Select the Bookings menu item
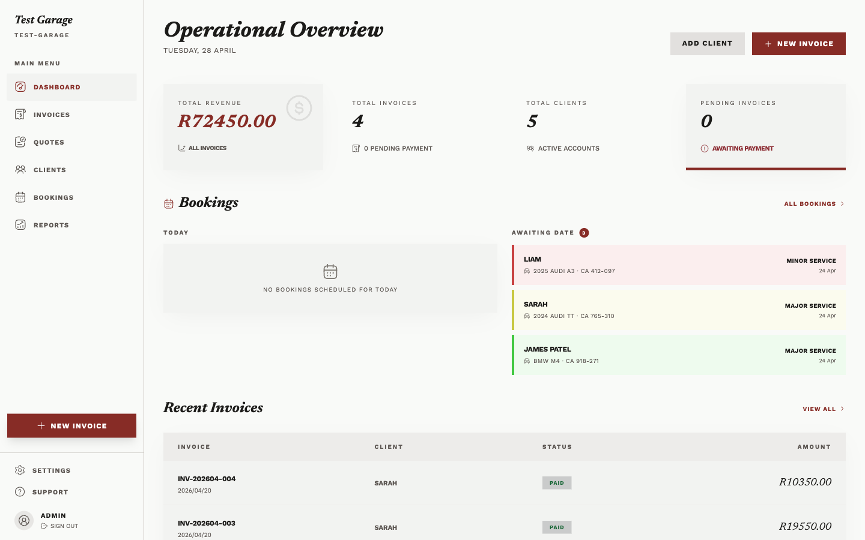This screenshot has height=540, width=865. pyautogui.click(x=72, y=197)
